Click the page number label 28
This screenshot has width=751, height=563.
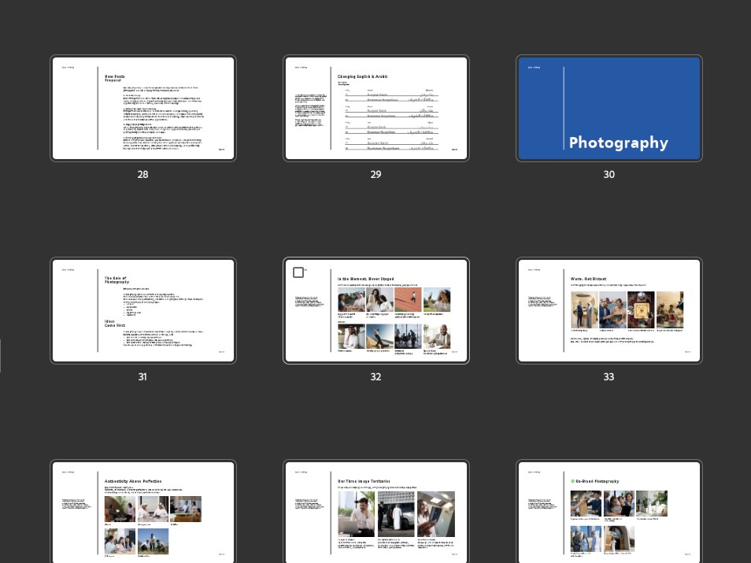142,174
